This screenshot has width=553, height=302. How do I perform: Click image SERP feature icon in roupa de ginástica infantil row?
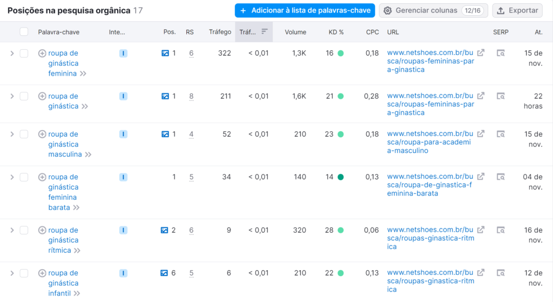165,273
